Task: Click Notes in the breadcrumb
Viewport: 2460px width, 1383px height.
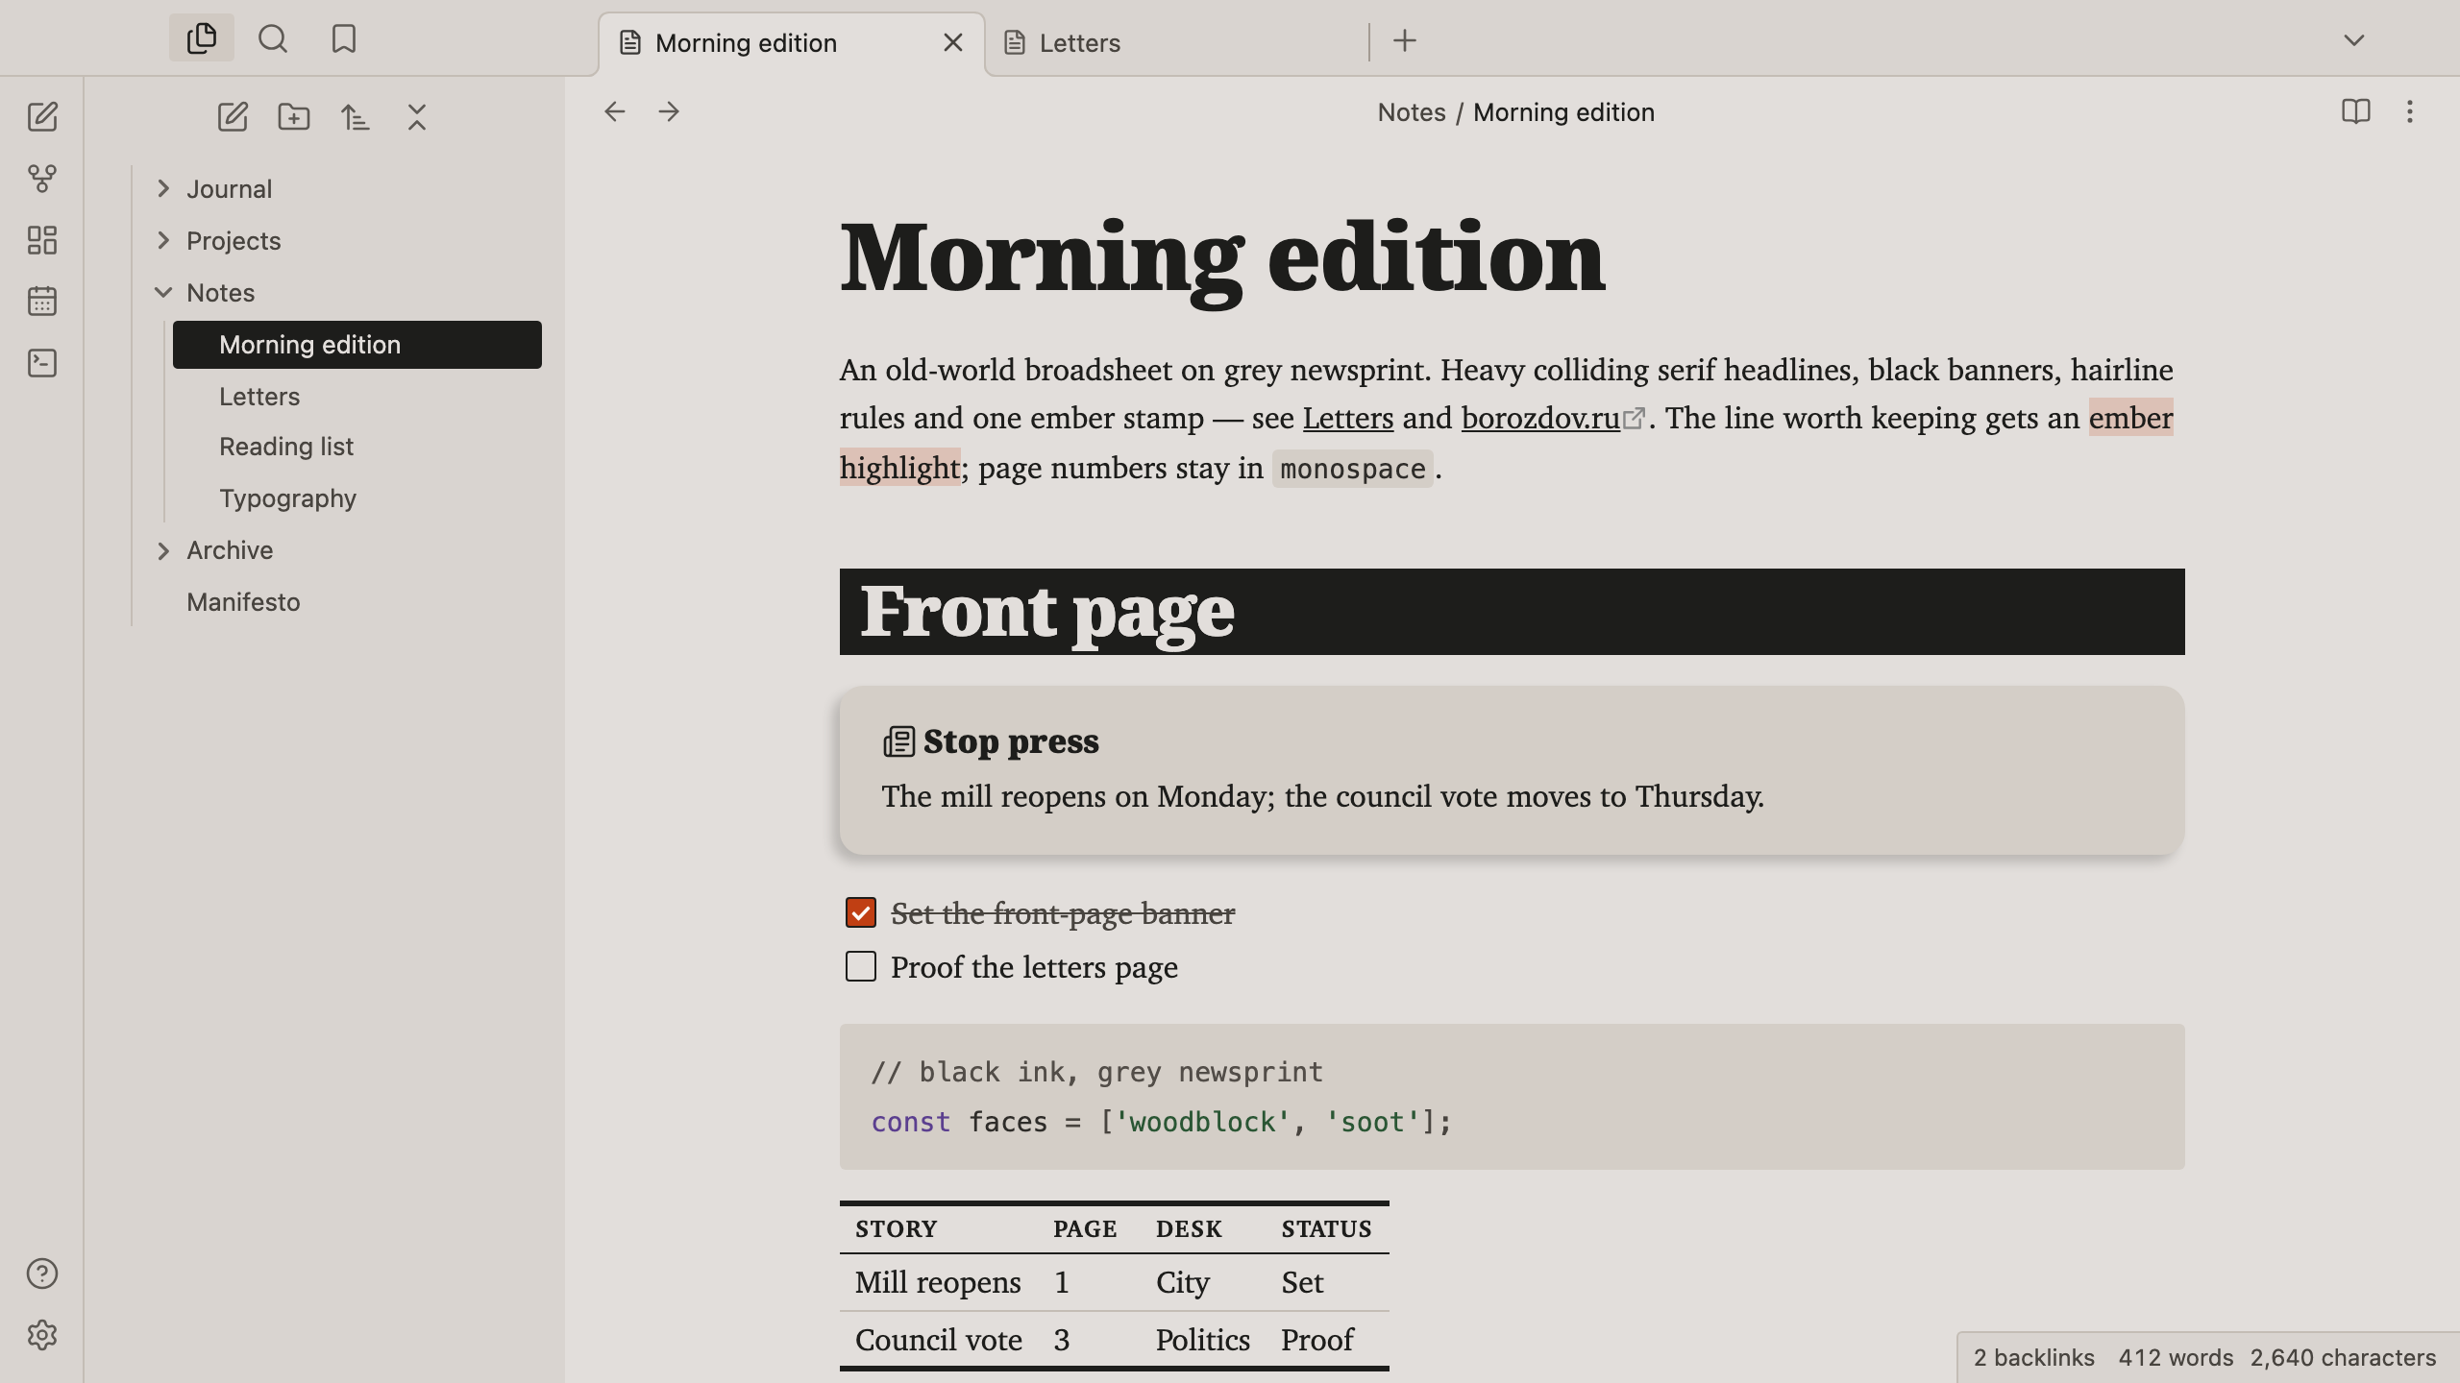Action: tap(1412, 112)
